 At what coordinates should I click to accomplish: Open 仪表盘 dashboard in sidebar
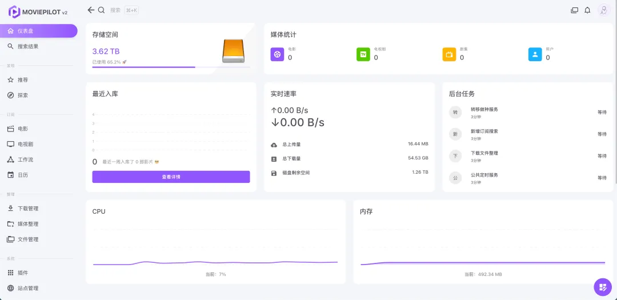[39, 31]
